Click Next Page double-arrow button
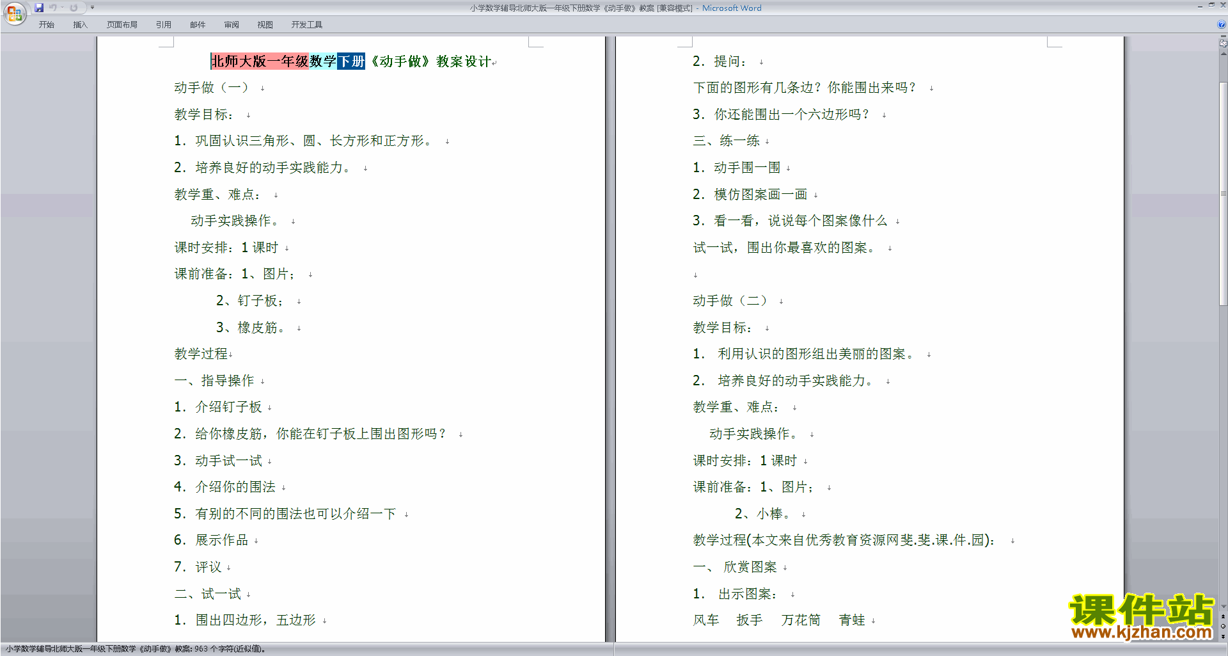 pos(1224,636)
